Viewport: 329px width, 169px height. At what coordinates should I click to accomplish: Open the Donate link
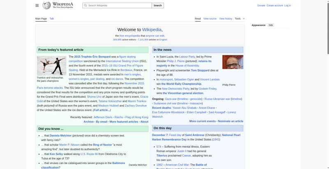(261, 5)
